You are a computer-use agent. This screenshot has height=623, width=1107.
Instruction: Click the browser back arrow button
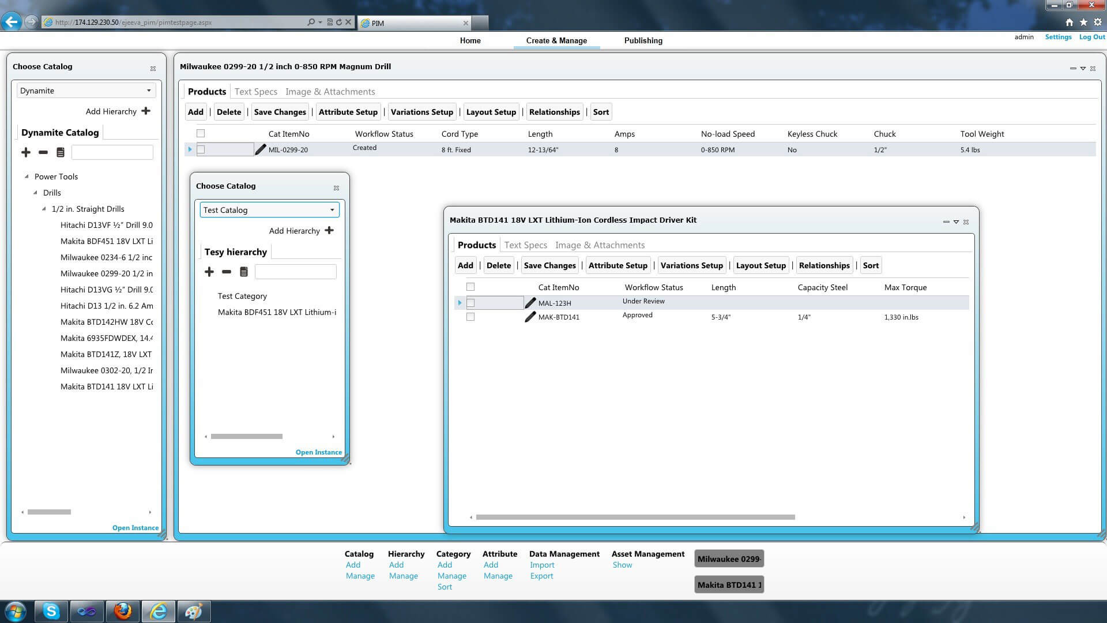(x=12, y=22)
